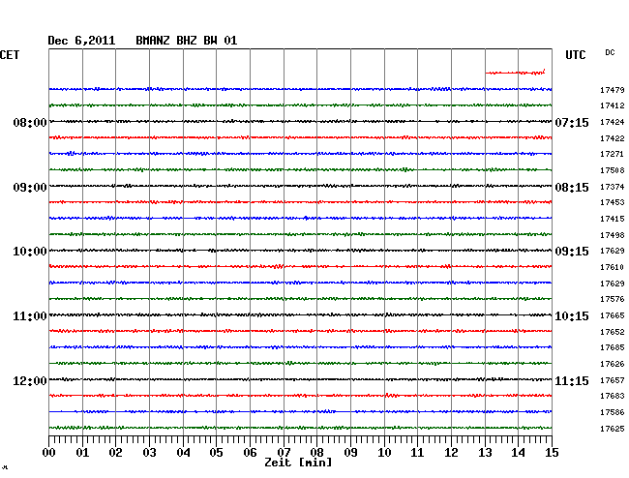Select the 09:15 UTC time label
This screenshot has height=478, width=629.
click(x=572, y=252)
